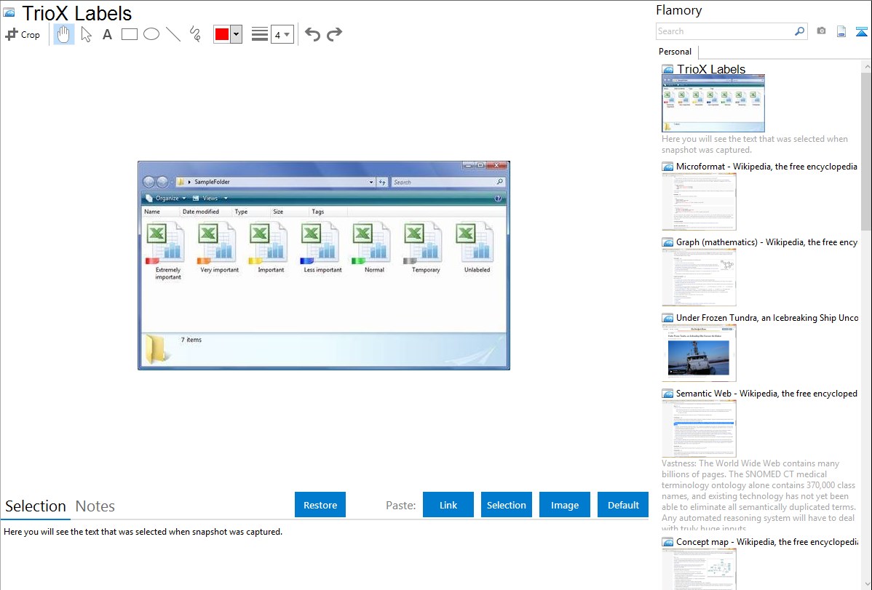
Task: Click the Concept map snapshot thumbnail
Action: 699,569
